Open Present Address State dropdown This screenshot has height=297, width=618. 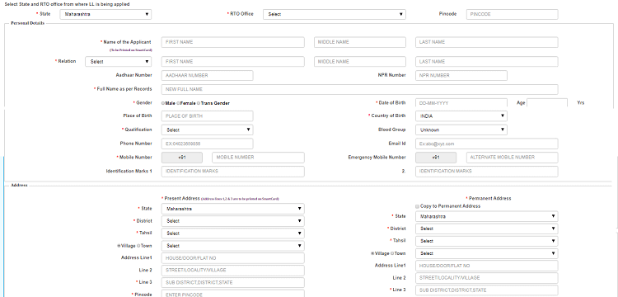click(x=233, y=209)
